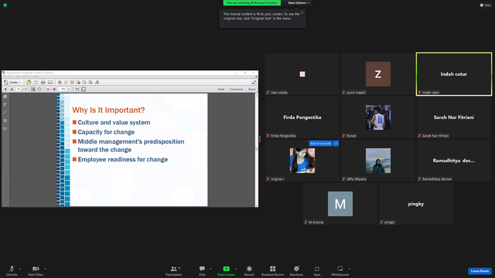Screen dimensions: 495x278
Task: Toggle Unmute microphone
Action: point(12,270)
